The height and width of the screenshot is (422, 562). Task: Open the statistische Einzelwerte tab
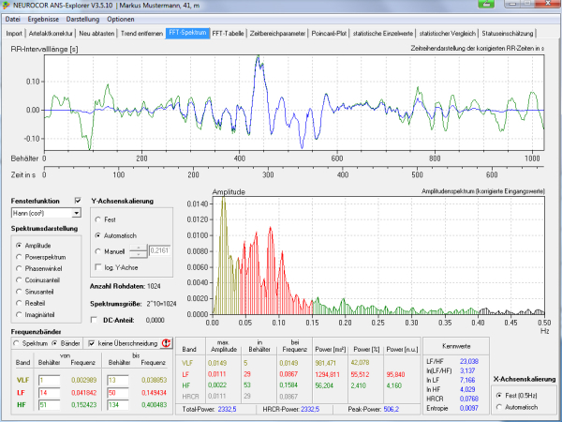[x=383, y=34]
